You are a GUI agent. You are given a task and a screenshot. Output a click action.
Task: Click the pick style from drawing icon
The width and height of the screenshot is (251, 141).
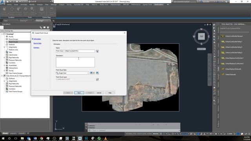pos(97,73)
